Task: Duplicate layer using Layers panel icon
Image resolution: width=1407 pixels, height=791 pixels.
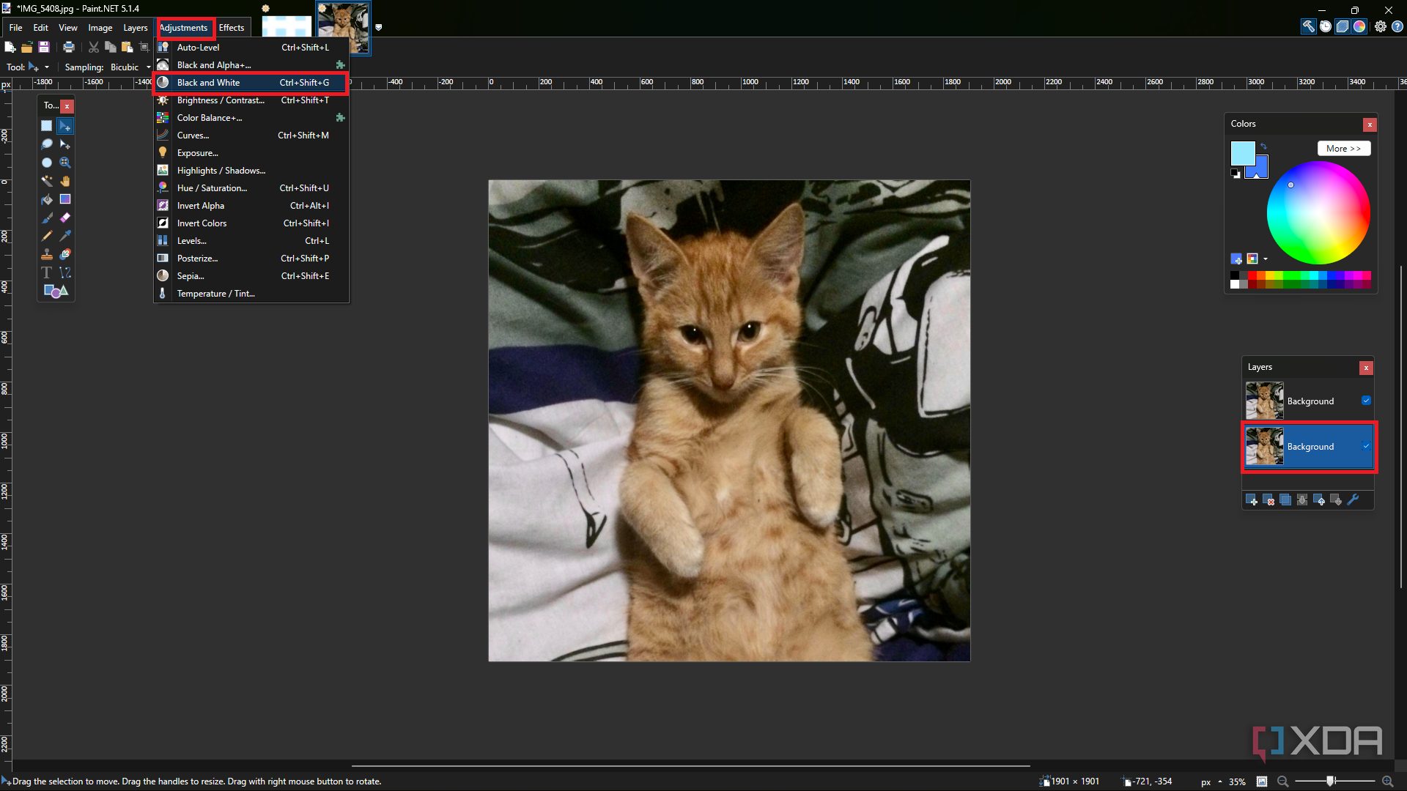Action: point(1285,500)
